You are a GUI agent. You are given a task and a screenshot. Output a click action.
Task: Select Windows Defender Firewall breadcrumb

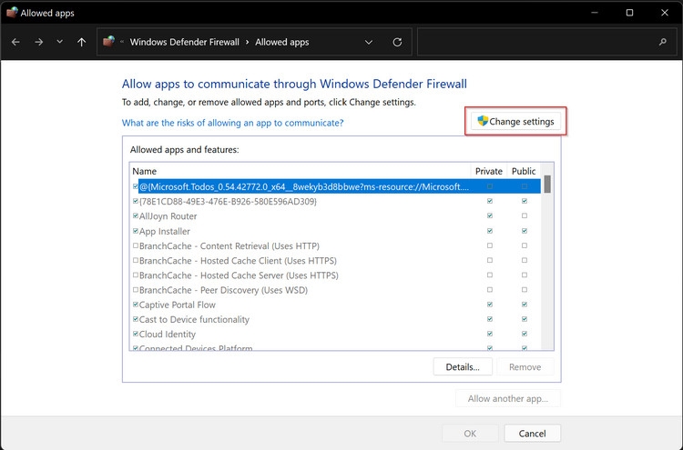pos(185,42)
